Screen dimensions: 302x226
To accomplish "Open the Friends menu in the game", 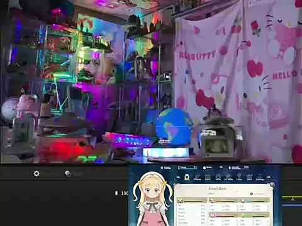I will 197,178.
